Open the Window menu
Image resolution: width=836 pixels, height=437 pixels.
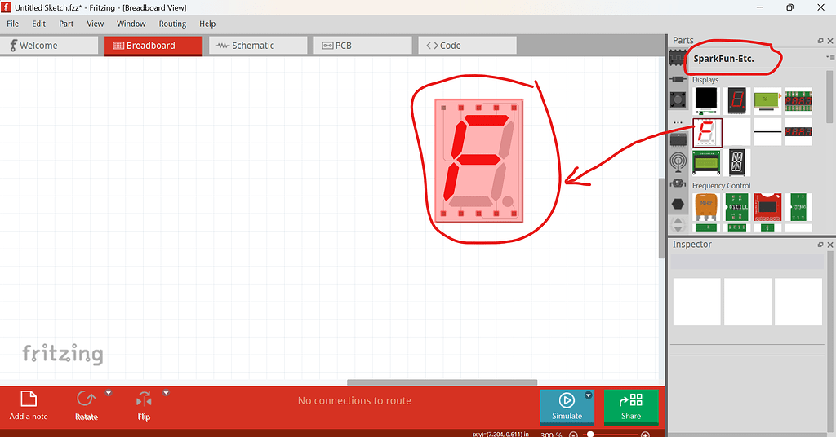131,24
